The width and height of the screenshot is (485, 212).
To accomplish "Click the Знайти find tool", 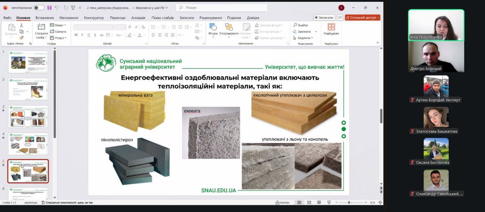I will click(300, 25).
